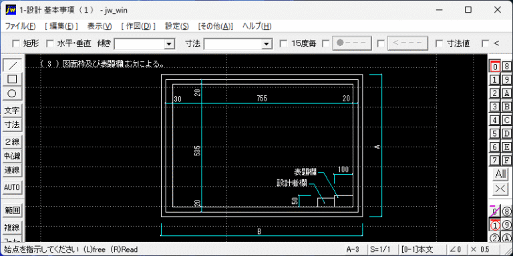This screenshot has height=256, width=513.
Task: Select the line drawing tool
Action: pos(12,65)
